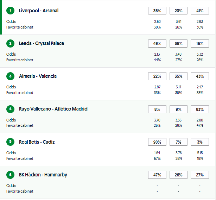Click the green number 3 match badge
This screenshot has height=200, width=216.
point(11,76)
